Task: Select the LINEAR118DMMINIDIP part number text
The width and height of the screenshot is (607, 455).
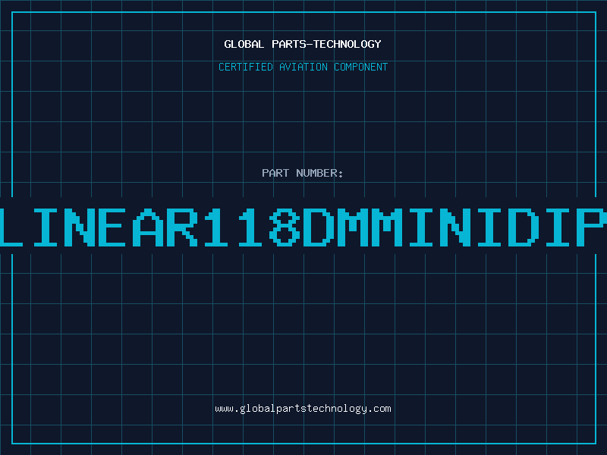Action: (x=303, y=227)
